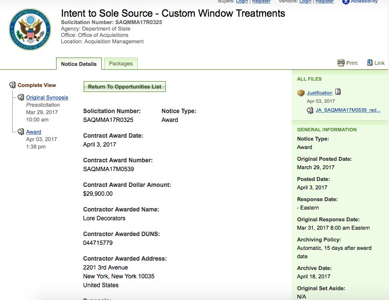Click the document icon after Justification
The image size is (389, 300).
pos(338,92)
